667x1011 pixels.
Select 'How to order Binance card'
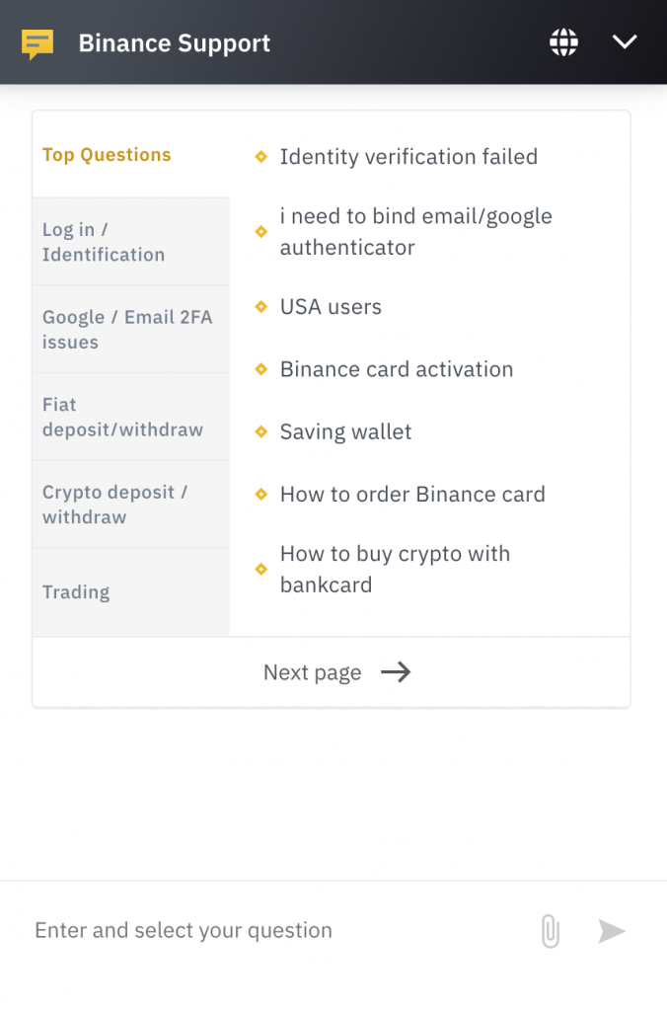coord(412,495)
